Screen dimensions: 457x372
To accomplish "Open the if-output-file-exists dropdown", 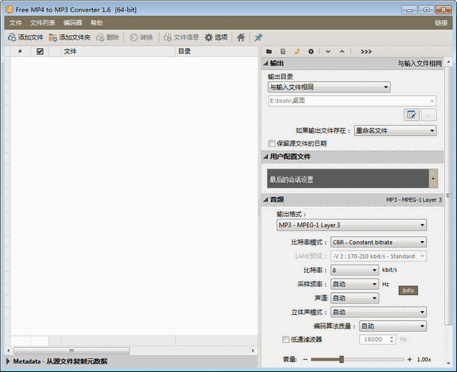I will pos(395,131).
